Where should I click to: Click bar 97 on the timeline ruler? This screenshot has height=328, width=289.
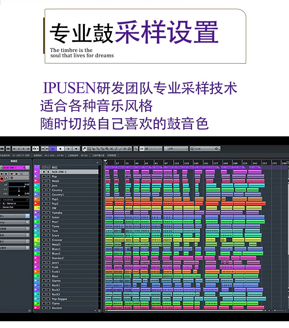166,163
